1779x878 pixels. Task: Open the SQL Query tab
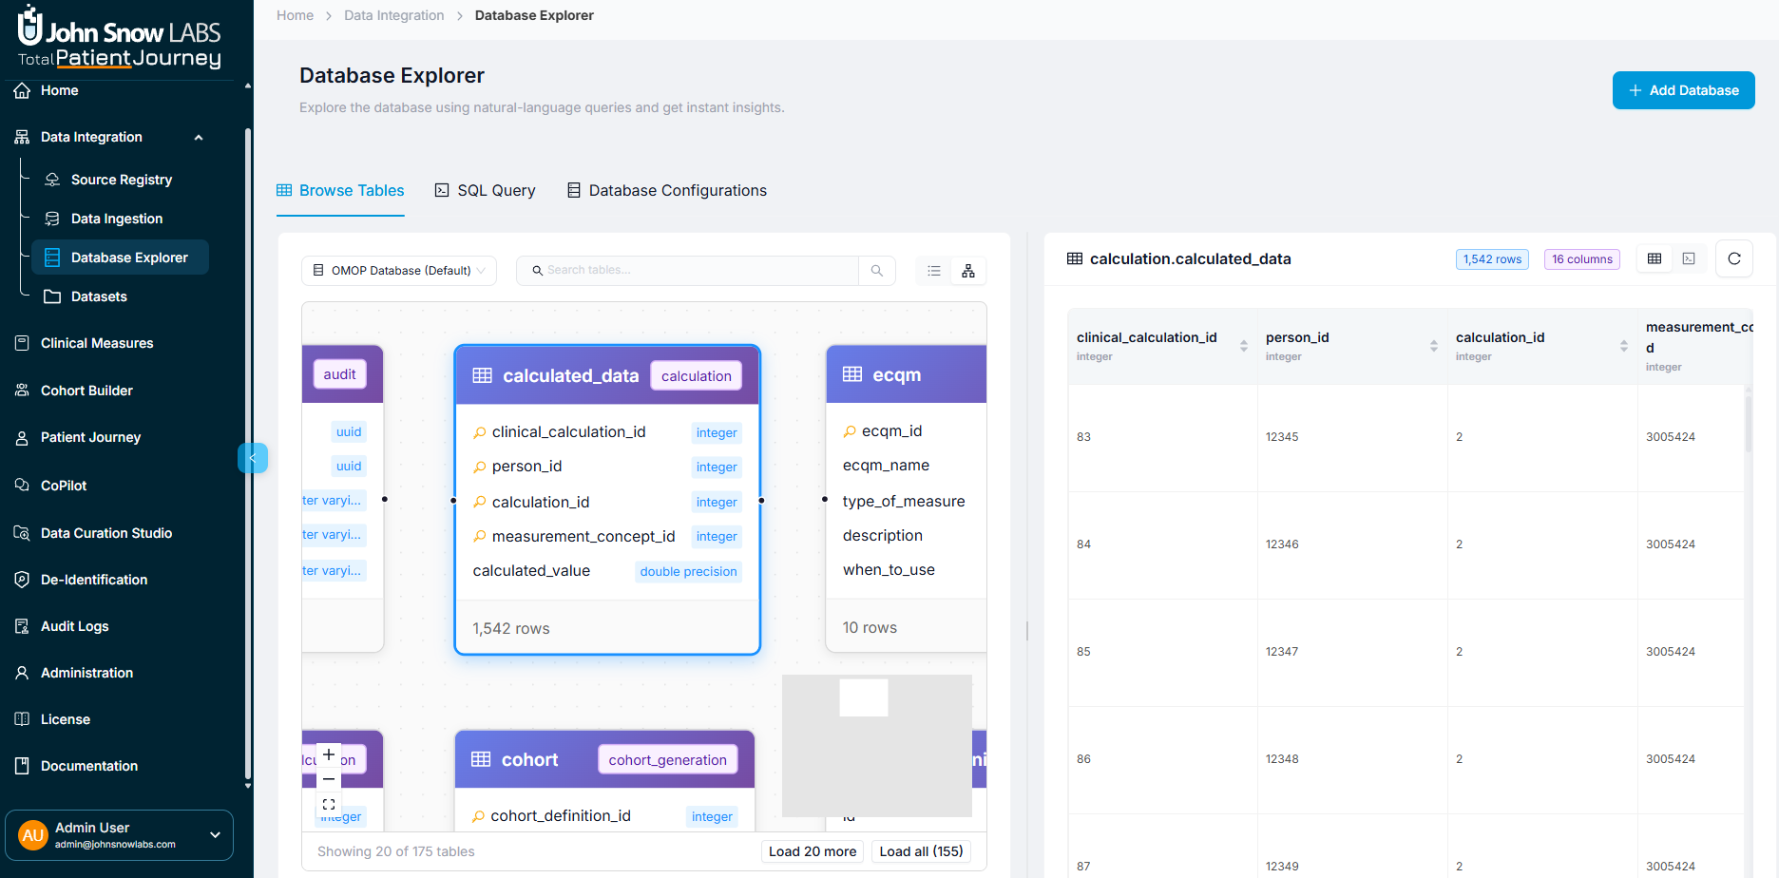[485, 190]
